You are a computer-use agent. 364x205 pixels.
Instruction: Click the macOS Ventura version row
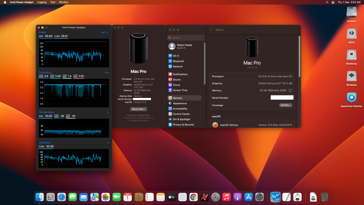(x=252, y=125)
